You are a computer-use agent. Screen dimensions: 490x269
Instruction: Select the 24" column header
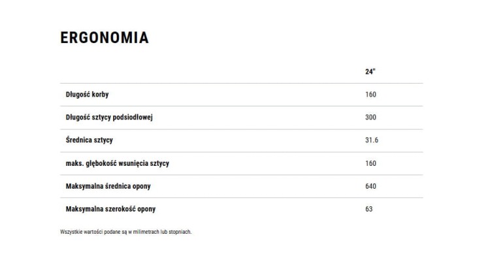pyautogui.click(x=370, y=72)
